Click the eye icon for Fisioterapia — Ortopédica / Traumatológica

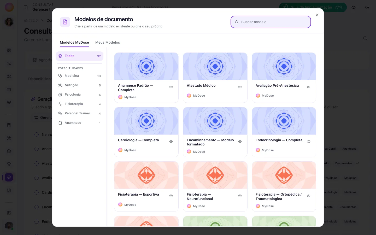click(309, 196)
